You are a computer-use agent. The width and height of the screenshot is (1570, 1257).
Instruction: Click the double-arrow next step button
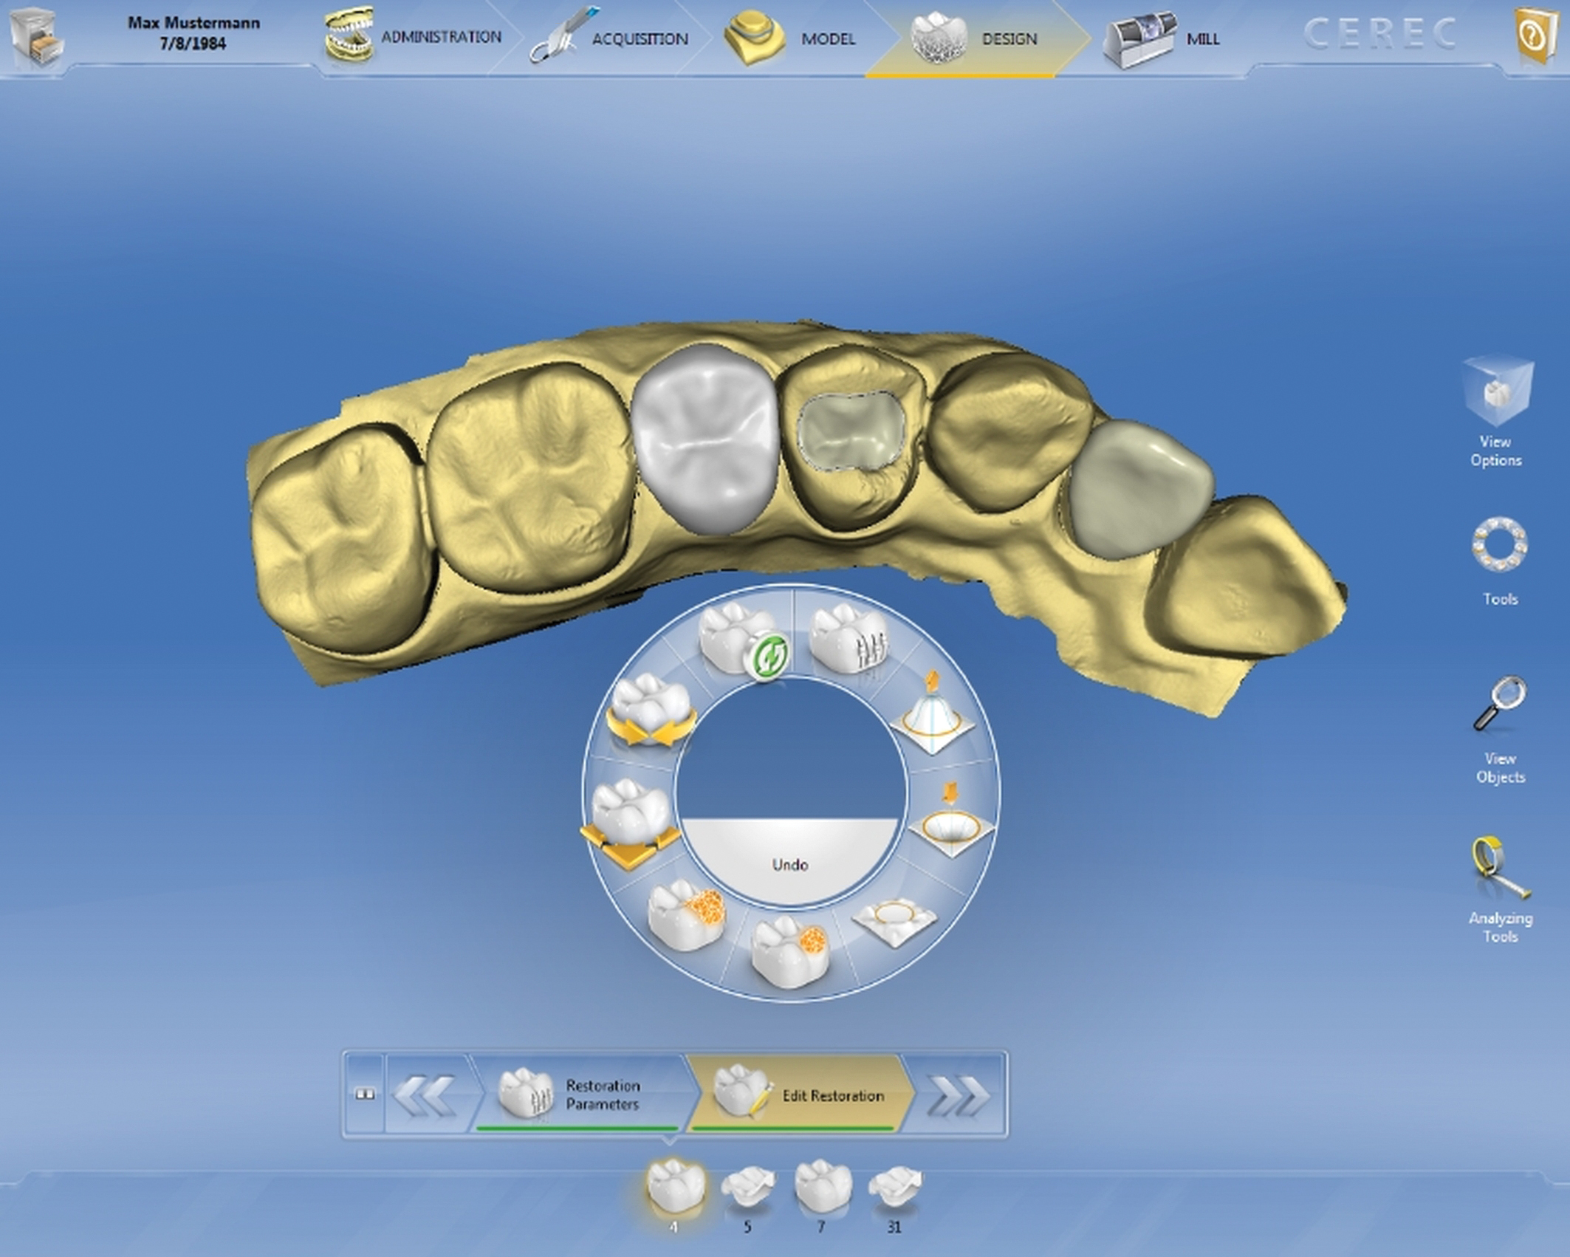[959, 1095]
